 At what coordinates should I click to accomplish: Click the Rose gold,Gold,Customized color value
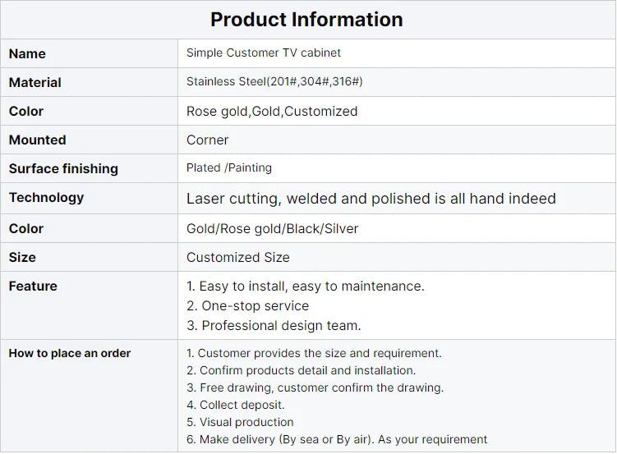pyautogui.click(x=272, y=111)
